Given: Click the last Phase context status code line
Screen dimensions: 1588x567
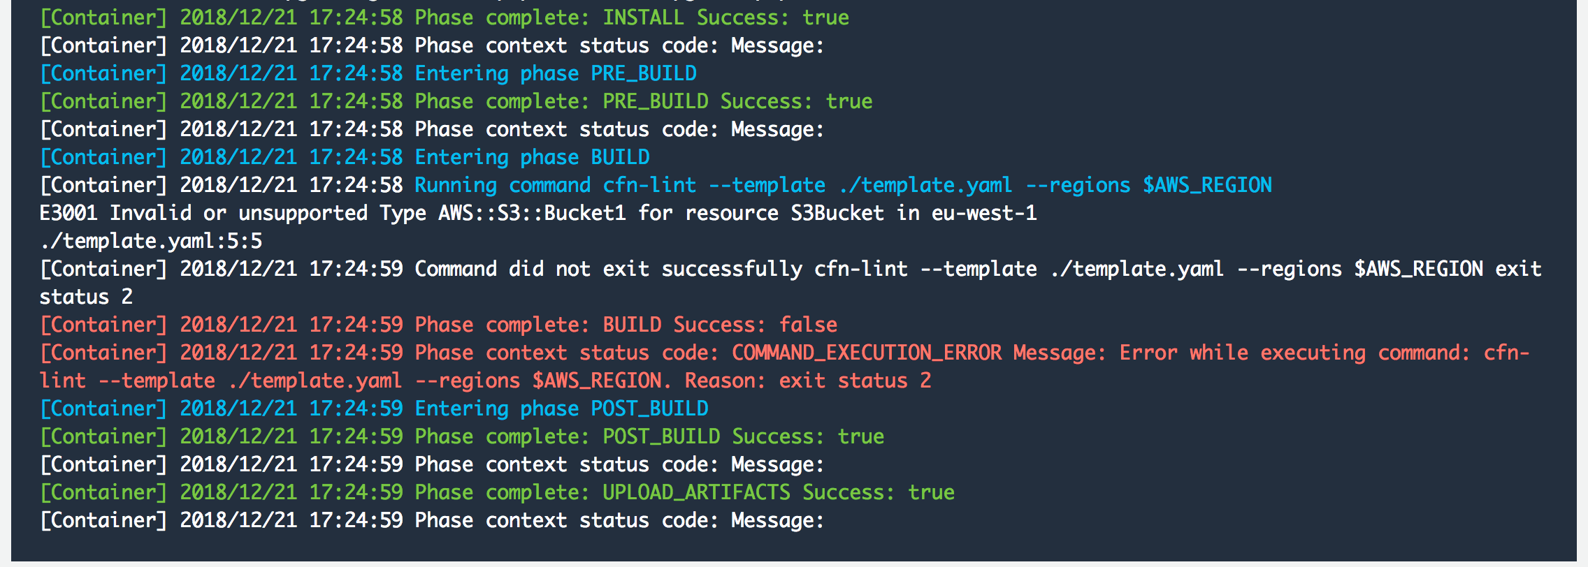Looking at the screenshot, I should pyautogui.click(x=433, y=520).
